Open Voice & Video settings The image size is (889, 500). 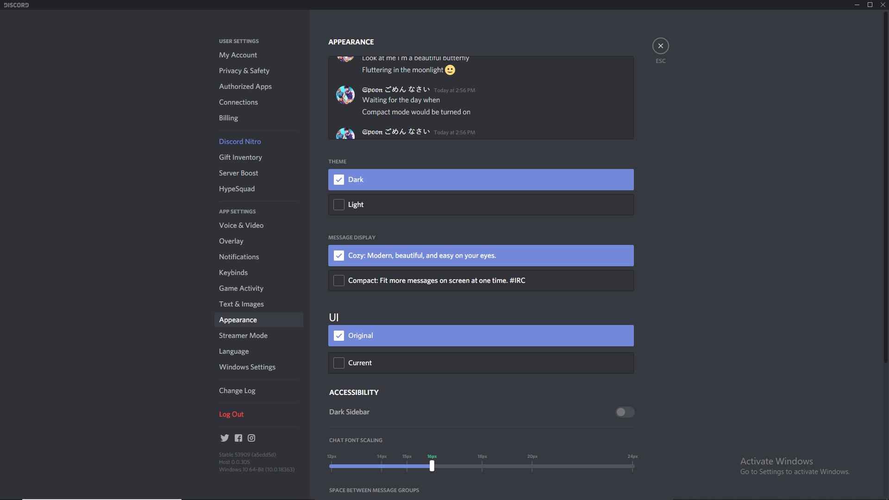coord(241,225)
